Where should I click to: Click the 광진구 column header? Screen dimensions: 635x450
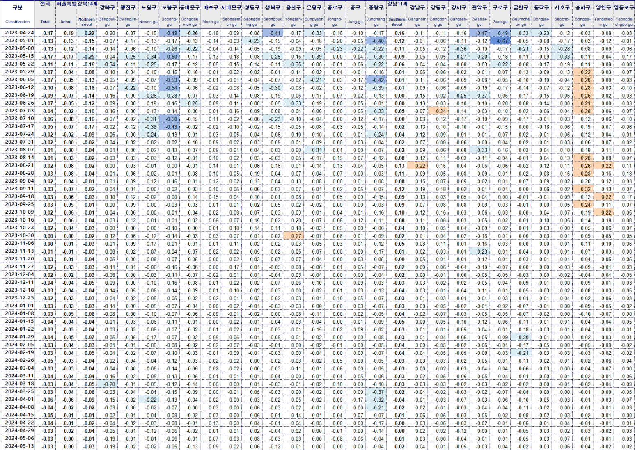tap(128, 8)
